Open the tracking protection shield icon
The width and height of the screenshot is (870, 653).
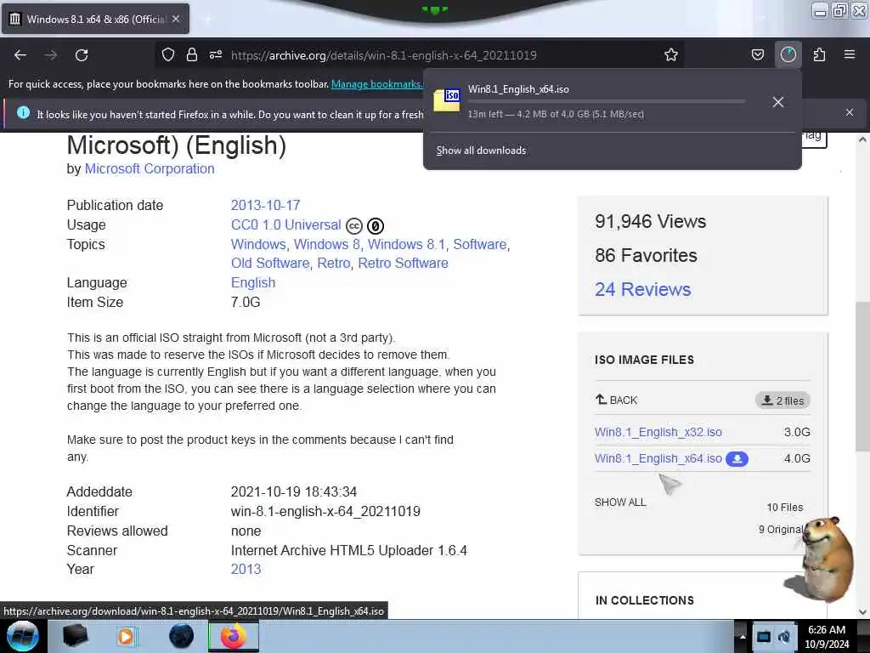[x=168, y=54]
